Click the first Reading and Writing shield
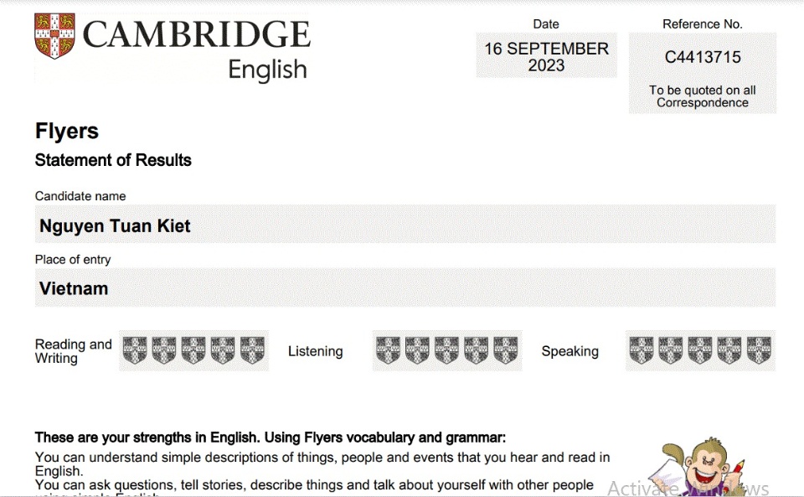The image size is (804, 497). pyautogui.click(x=135, y=350)
